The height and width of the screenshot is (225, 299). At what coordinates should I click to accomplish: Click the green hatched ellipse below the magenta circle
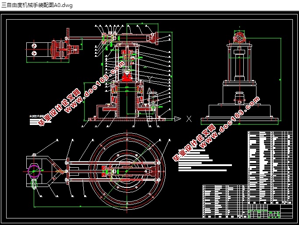pyautogui.click(x=34, y=183)
